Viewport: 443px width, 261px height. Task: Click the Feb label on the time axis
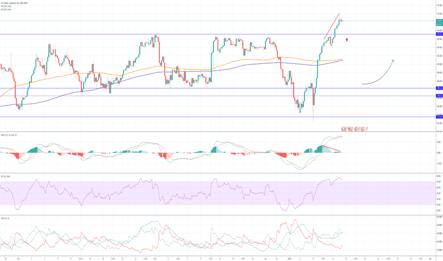(429, 259)
